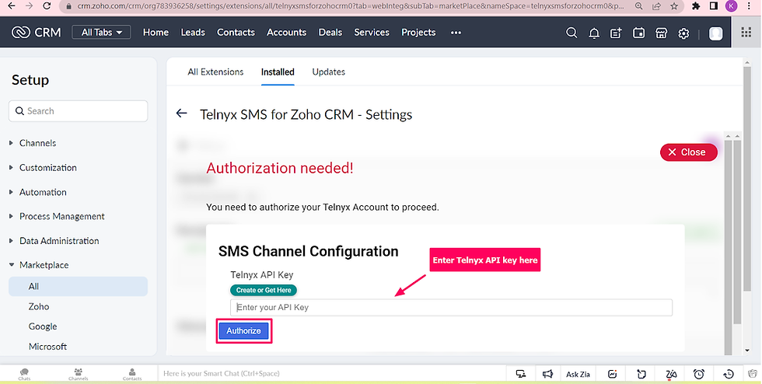Screen dimensions: 762x384
Task: Open the calendar icon in top bar
Action: click(638, 33)
